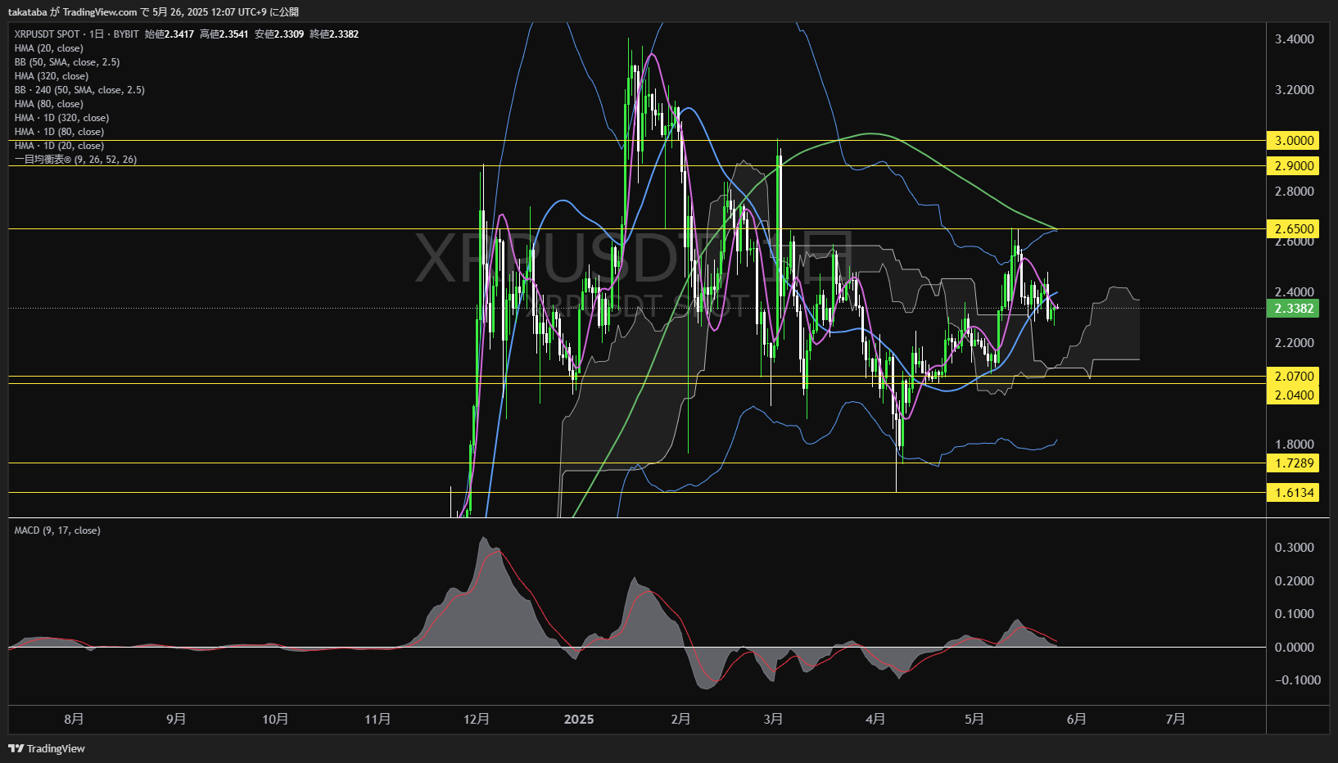Click the 10月 time axis label
Screen dimensions: 1338x763
(x=275, y=719)
